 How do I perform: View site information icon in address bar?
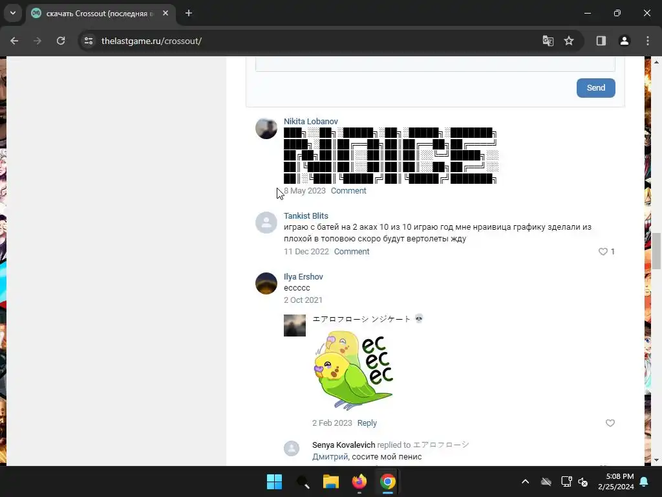tap(89, 41)
